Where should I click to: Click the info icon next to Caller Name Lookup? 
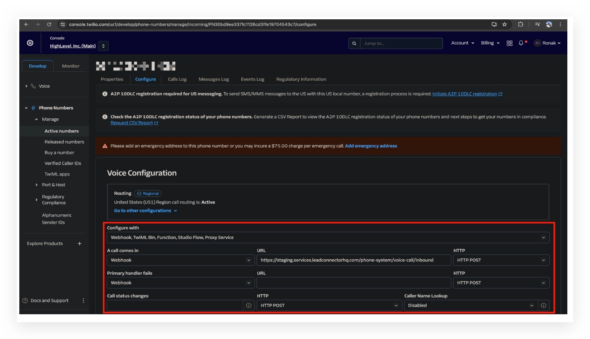[x=543, y=305]
